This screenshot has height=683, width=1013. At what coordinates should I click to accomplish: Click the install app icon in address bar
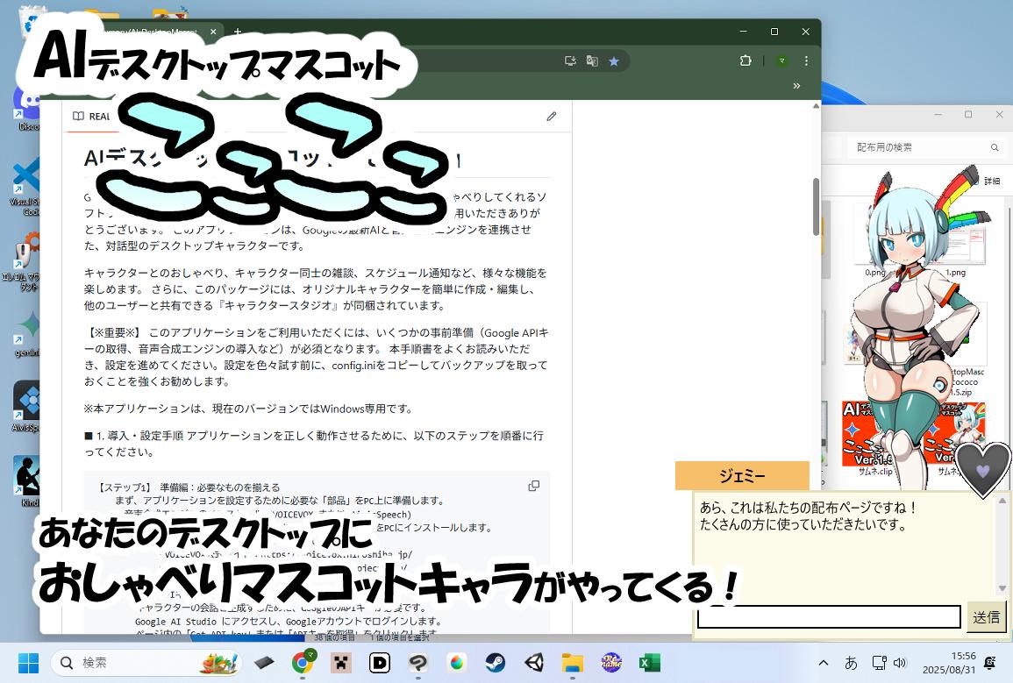(x=570, y=60)
